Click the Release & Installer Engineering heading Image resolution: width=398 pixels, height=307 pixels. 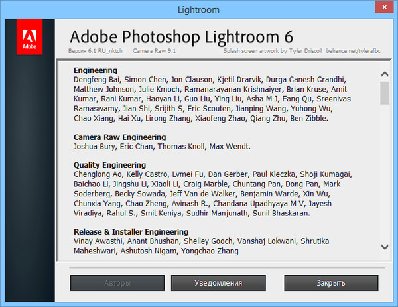tap(131, 231)
